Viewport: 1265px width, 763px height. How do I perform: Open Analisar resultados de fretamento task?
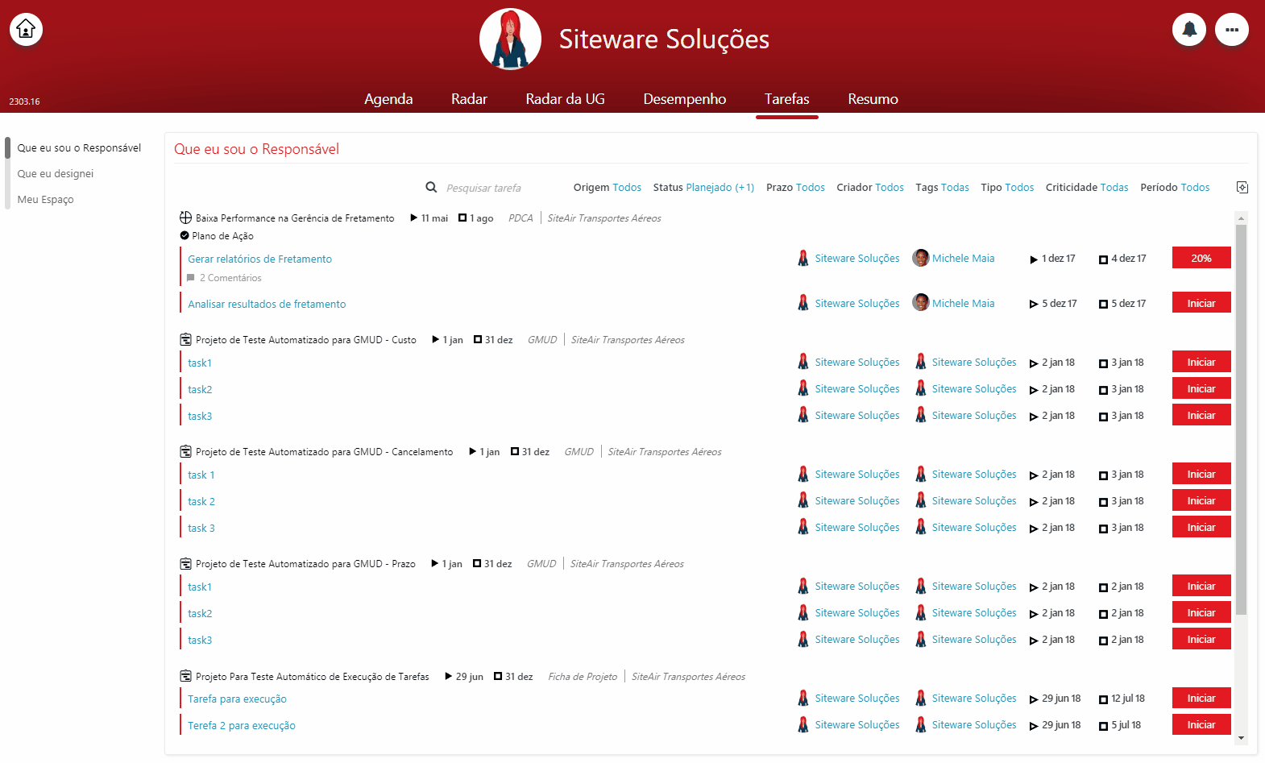click(x=267, y=305)
